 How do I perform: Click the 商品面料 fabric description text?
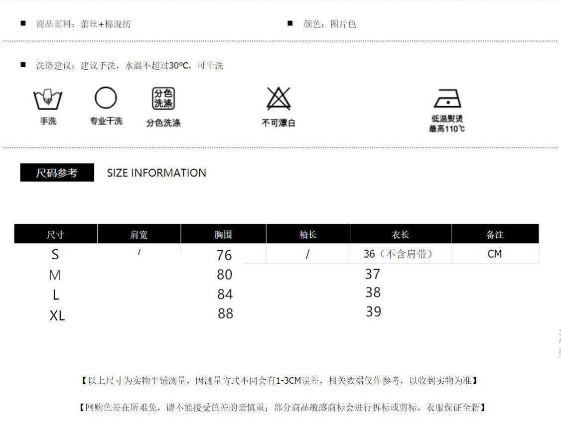coord(83,24)
